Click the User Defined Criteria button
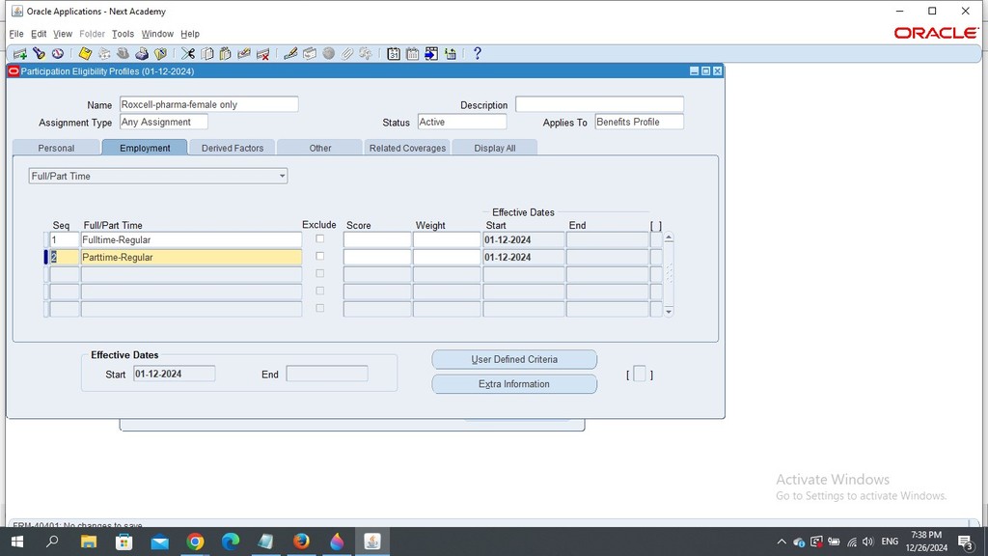 tap(514, 359)
